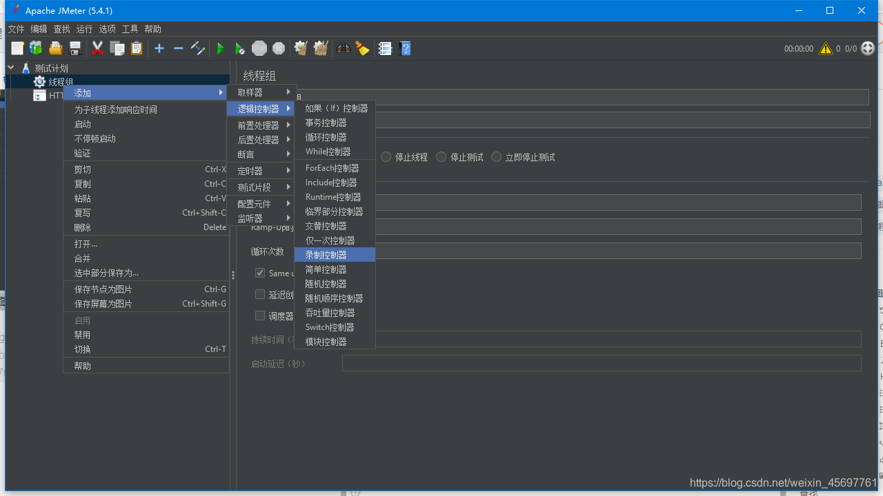This screenshot has height=496, width=883.
Task: Click the New test plan toolbar icon
Action: coord(17,48)
